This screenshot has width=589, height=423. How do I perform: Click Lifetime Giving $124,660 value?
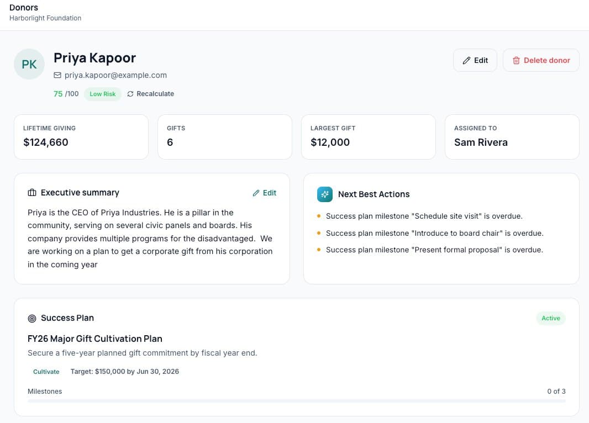click(46, 142)
